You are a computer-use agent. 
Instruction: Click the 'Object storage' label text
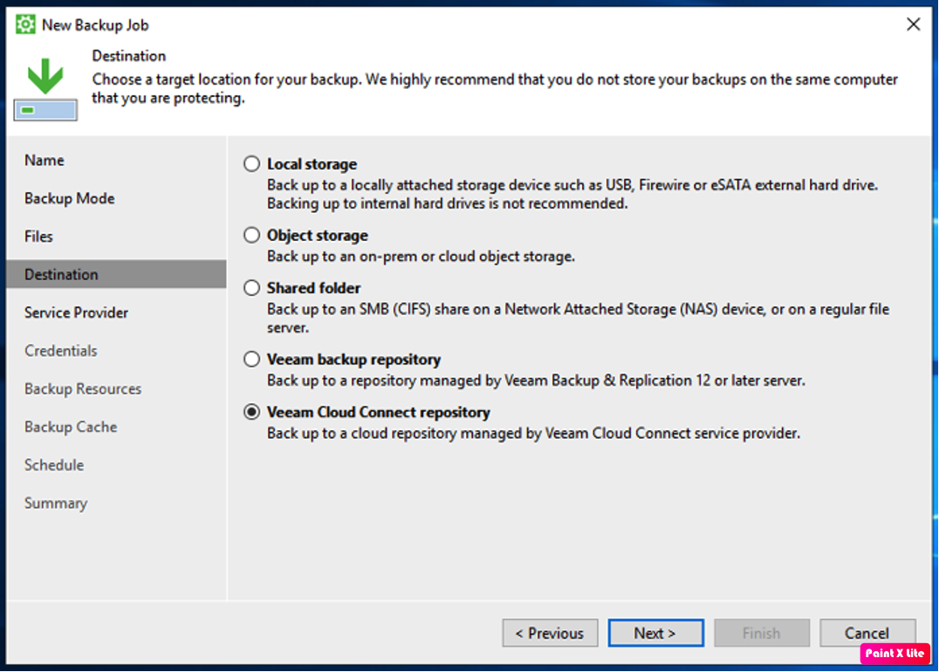[x=318, y=236]
